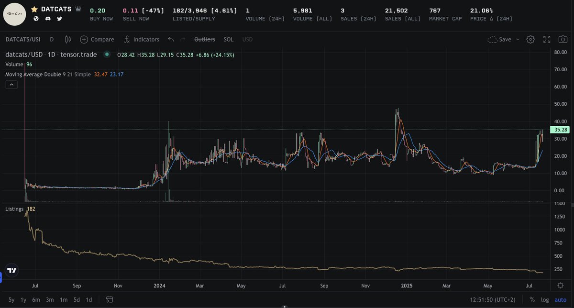The image size is (574, 308).
Task: Switch price denomination to SOL
Action: pos(229,39)
